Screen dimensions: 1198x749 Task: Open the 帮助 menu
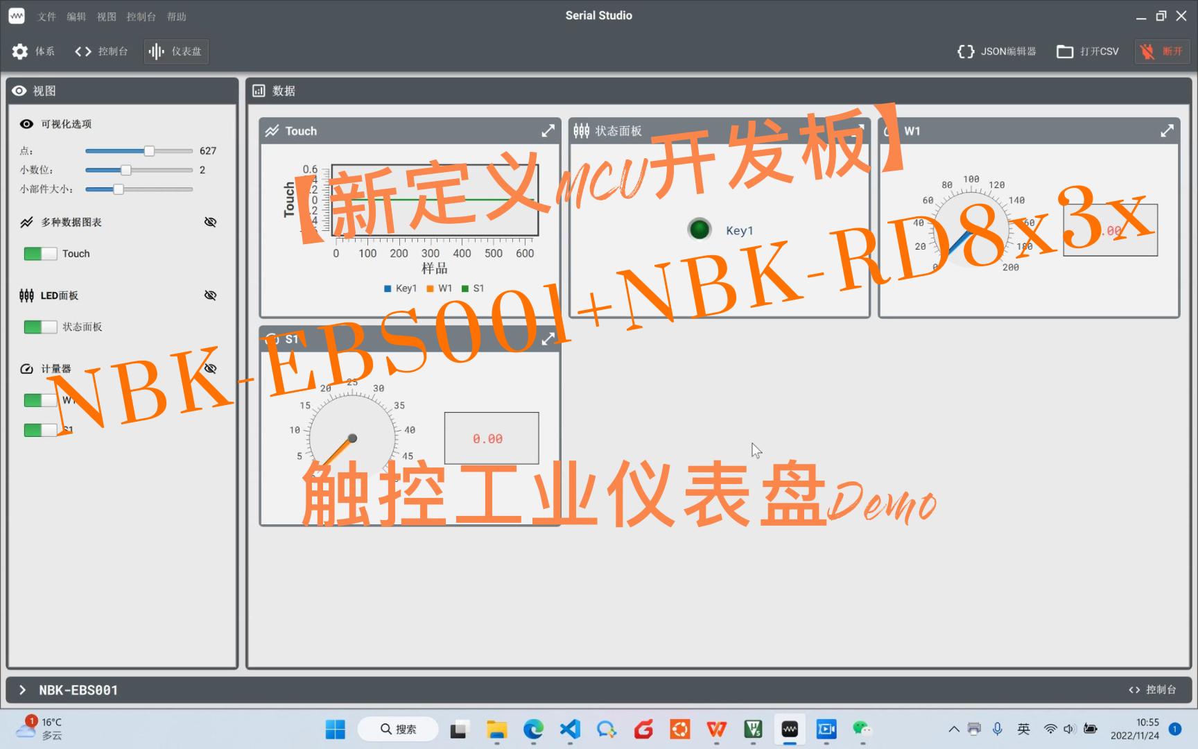click(177, 17)
